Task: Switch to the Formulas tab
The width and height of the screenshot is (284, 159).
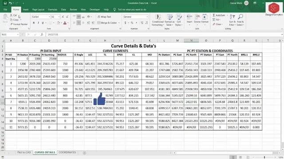Action: [52, 10]
